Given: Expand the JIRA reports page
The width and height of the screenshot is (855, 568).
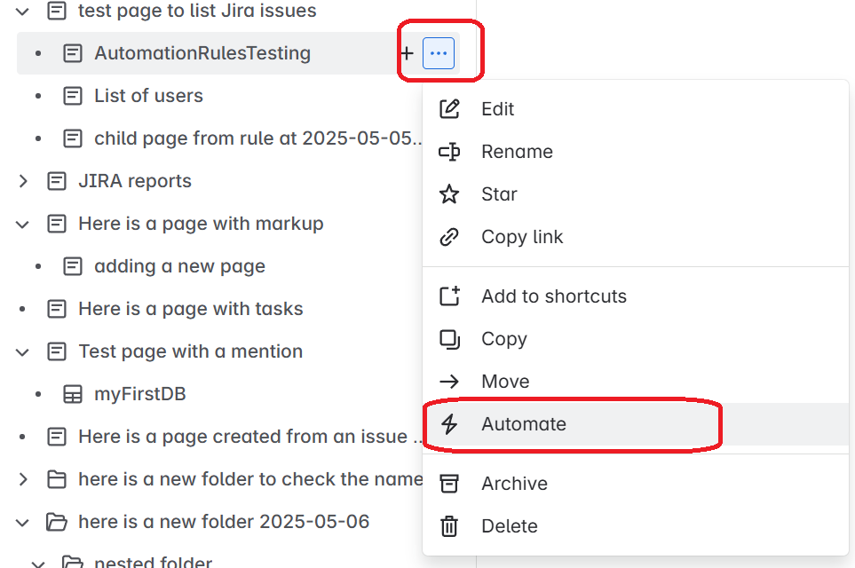Looking at the screenshot, I should [21, 180].
